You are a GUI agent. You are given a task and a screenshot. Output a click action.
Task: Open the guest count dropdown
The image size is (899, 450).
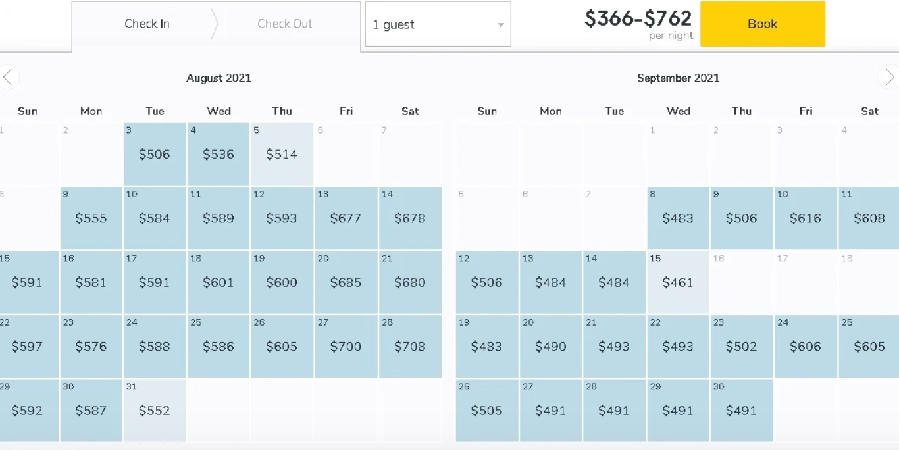(x=438, y=24)
